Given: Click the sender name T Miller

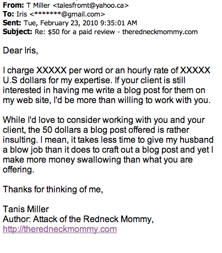Looking at the screenshot, I should tap(38, 6).
